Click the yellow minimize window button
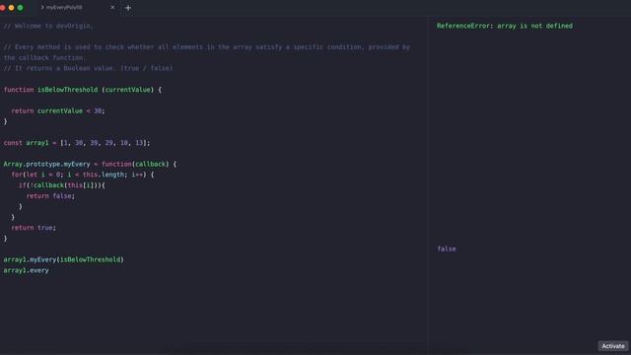631x355 pixels. pos(11,7)
